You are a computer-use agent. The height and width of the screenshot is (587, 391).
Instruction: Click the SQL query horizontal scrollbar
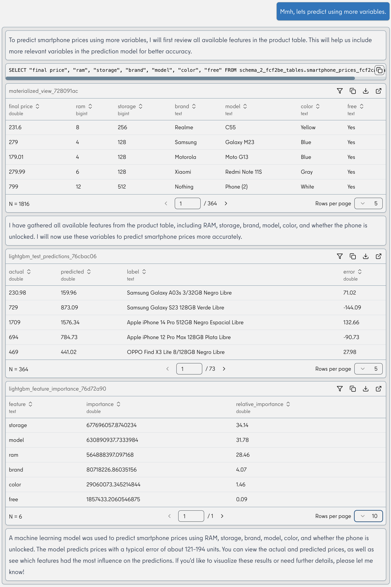pyautogui.click(x=180, y=78)
